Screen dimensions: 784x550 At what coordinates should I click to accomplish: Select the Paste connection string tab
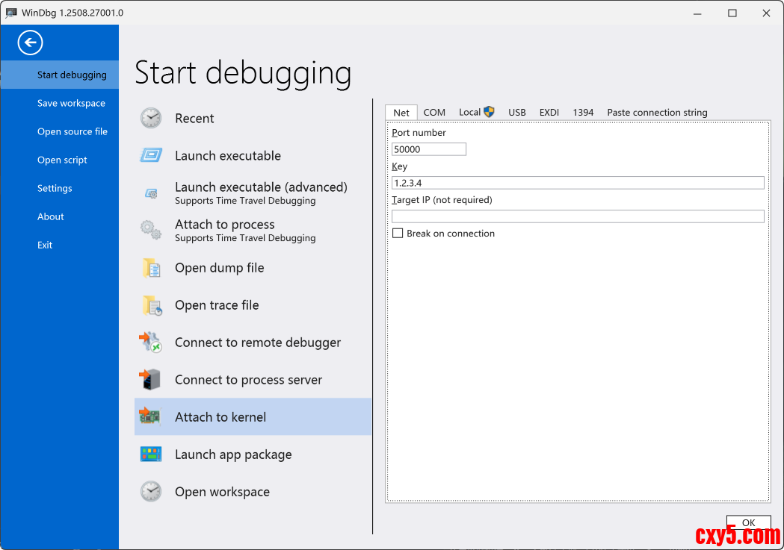[x=657, y=113]
